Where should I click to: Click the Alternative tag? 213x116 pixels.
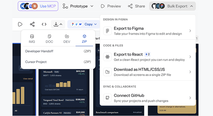coord(67,113)
